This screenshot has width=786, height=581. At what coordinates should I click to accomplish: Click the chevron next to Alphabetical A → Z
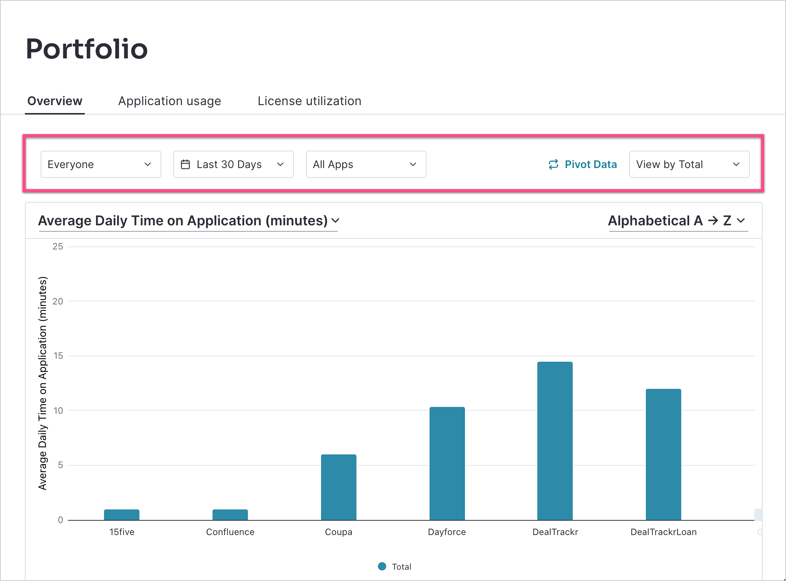pos(742,221)
